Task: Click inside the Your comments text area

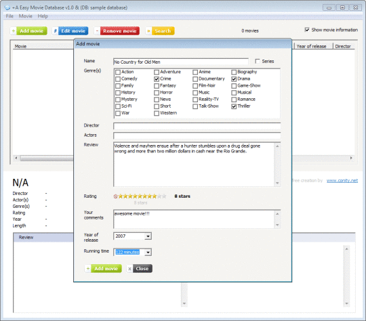Action: (x=194, y=219)
